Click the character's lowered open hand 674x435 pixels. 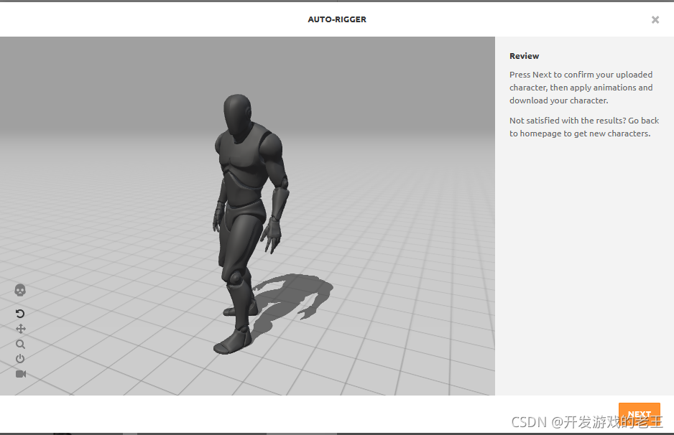pyautogui.click(x=272, y=235)
